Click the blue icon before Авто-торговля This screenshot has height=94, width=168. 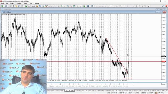coord(40,6)
